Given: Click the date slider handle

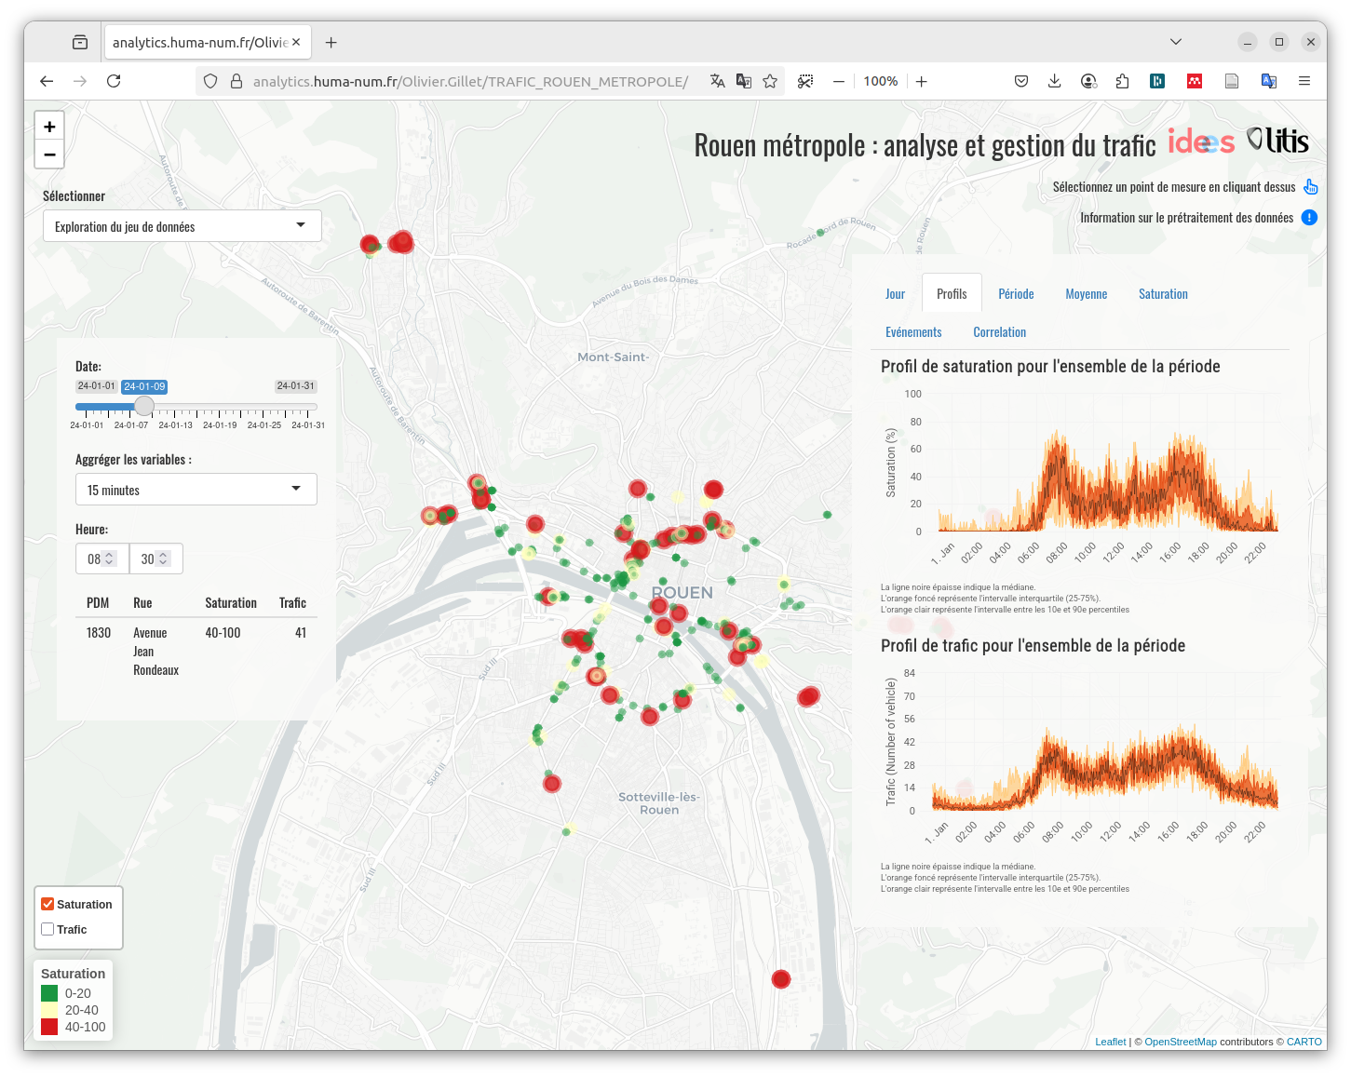Looking at the screenshot, I should pyautogui.click(x=144, y=407).
